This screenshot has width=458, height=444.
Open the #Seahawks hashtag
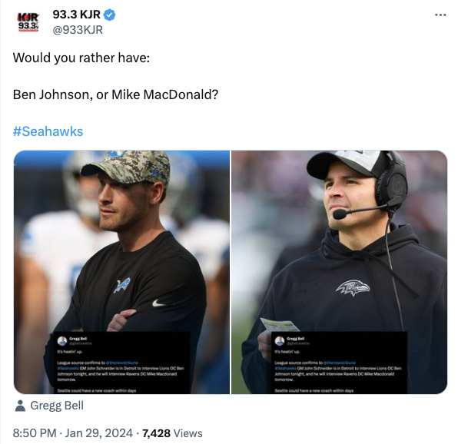48,131
